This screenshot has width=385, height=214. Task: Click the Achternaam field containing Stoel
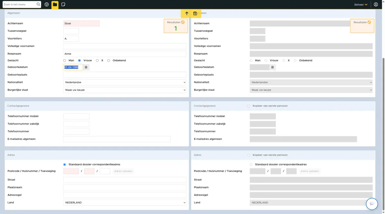[x=81, y=23]
